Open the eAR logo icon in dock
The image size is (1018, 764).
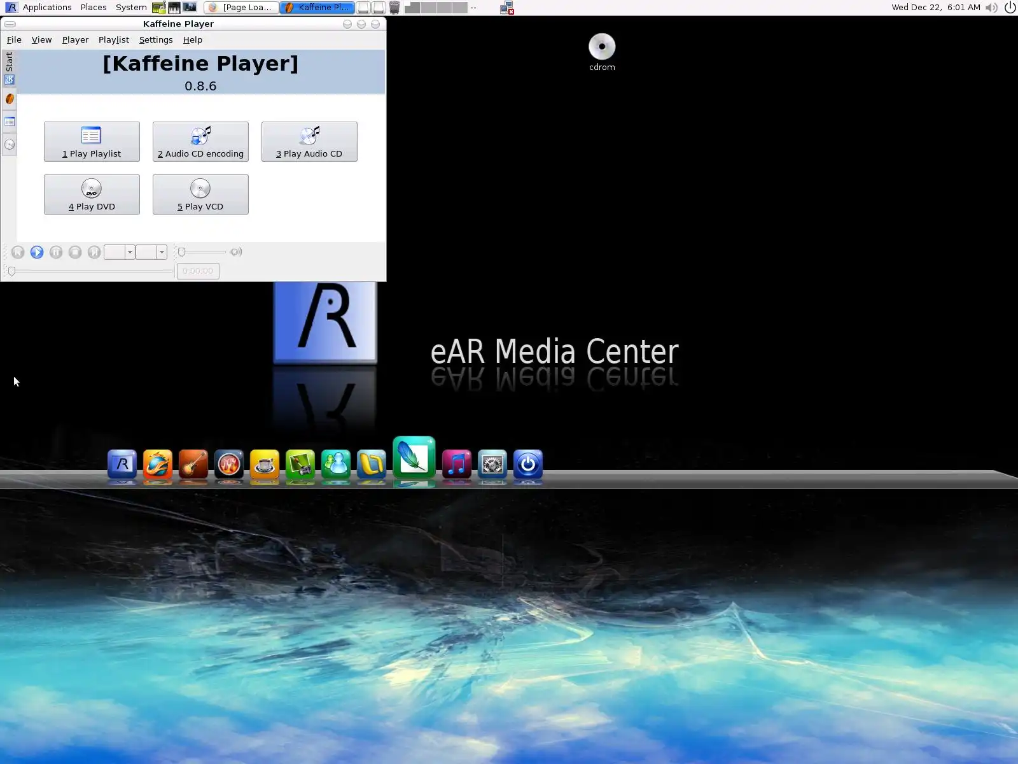point(122,464)
